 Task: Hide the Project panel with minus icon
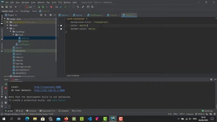pos(55,15)
